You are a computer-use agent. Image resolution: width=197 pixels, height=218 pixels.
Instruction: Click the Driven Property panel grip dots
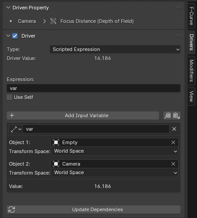[x=179, y=8]
